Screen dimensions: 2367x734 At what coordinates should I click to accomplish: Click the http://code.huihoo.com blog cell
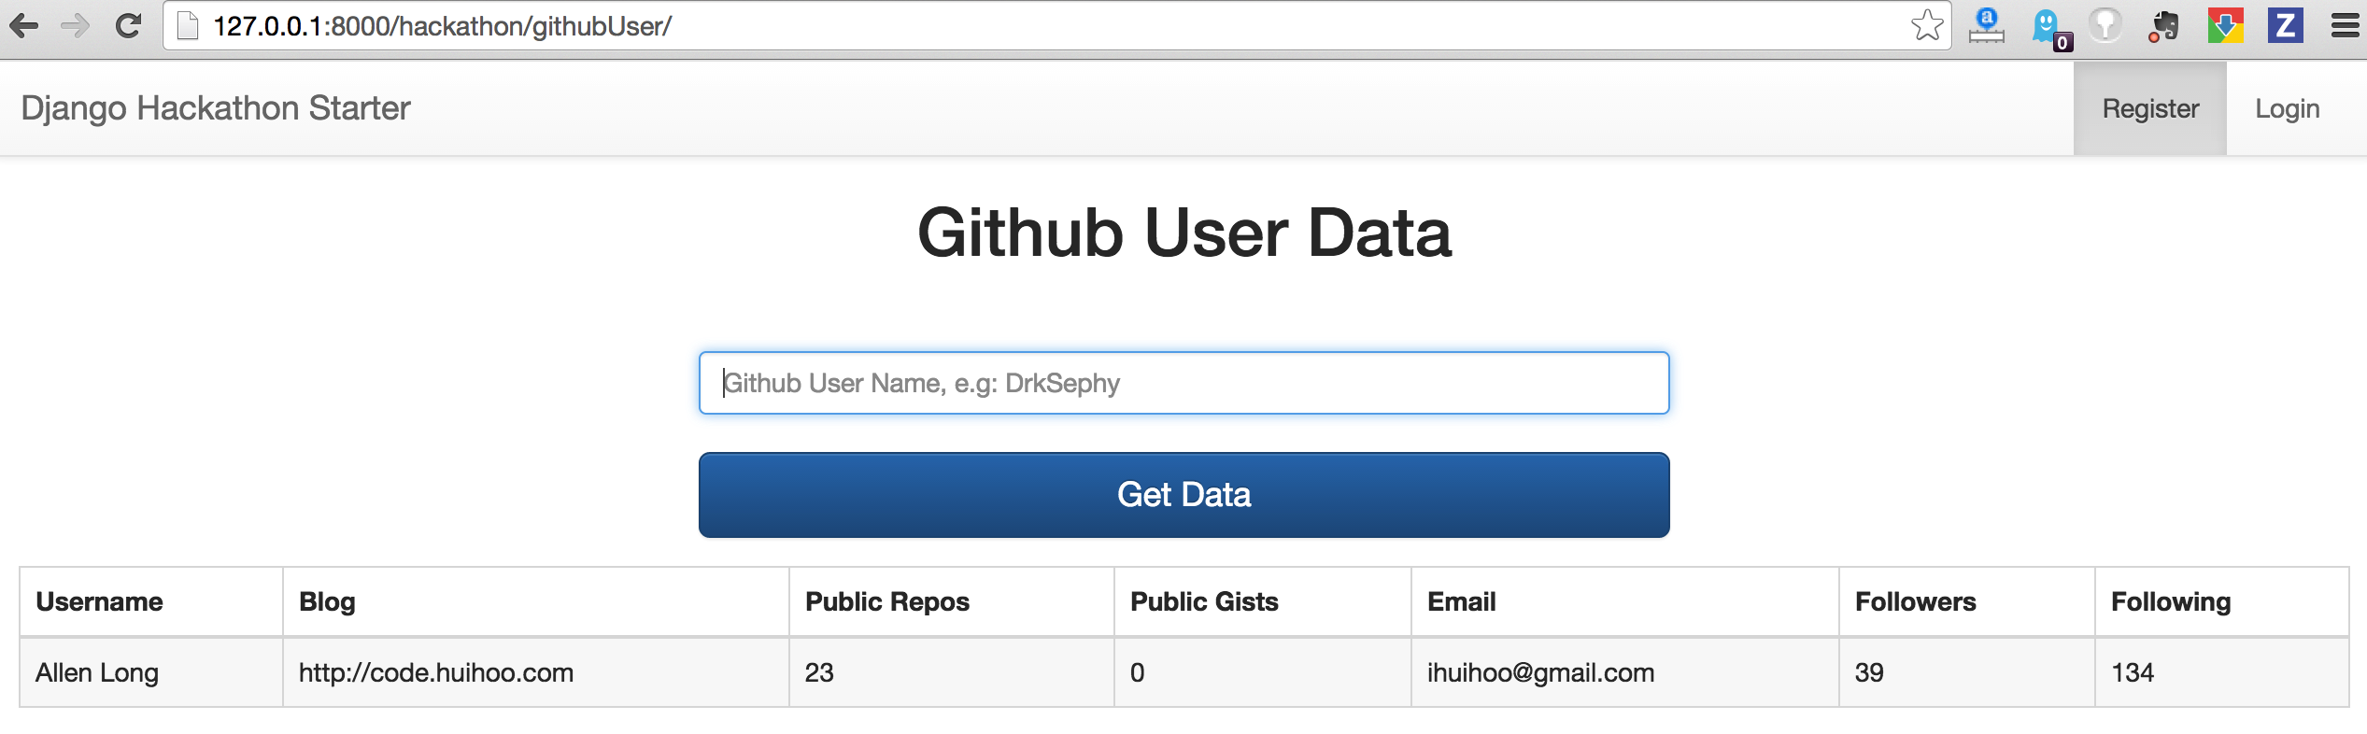[436, 672]
